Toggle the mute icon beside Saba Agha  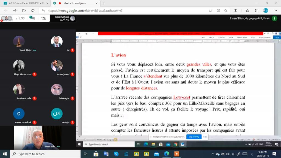point(72,98)
